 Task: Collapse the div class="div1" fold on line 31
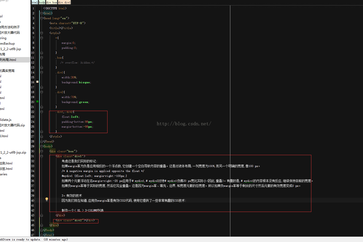pyautogui.click(x=42, y=156)
